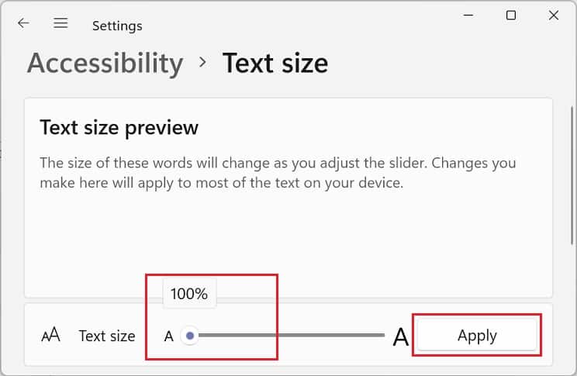Click the large A beside the slider
This screenshot has width=577, height=376.
coord(400,336)
